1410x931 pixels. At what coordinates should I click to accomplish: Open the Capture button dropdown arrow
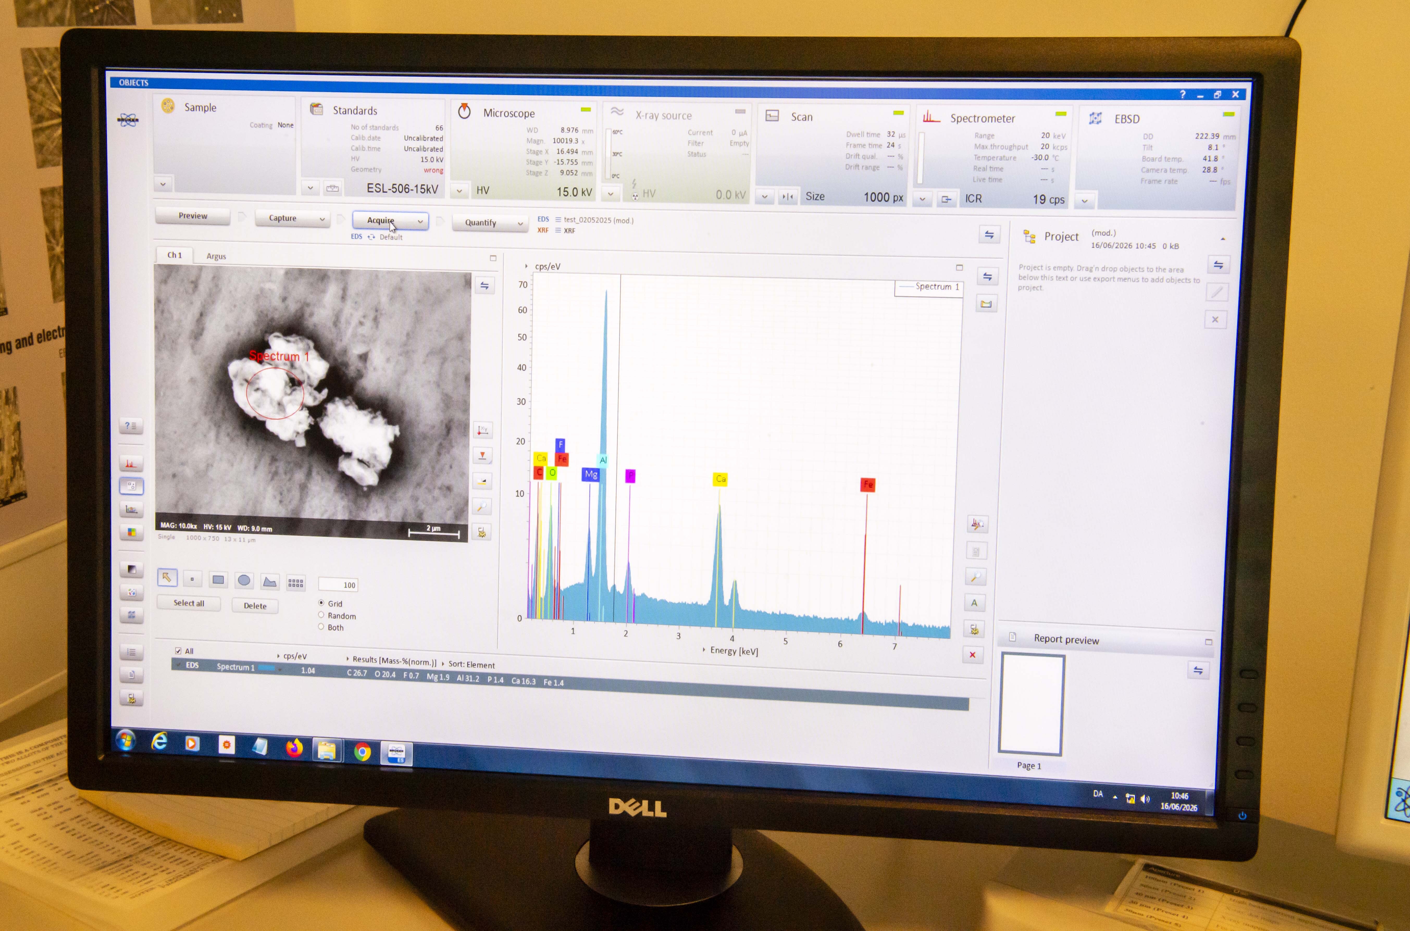[x=322, y=219]
